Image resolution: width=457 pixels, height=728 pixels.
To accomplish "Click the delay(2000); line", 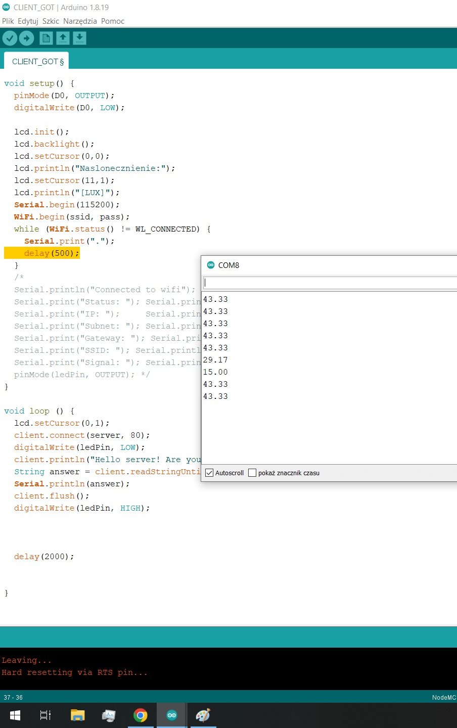I will click(x=44, y=557).
